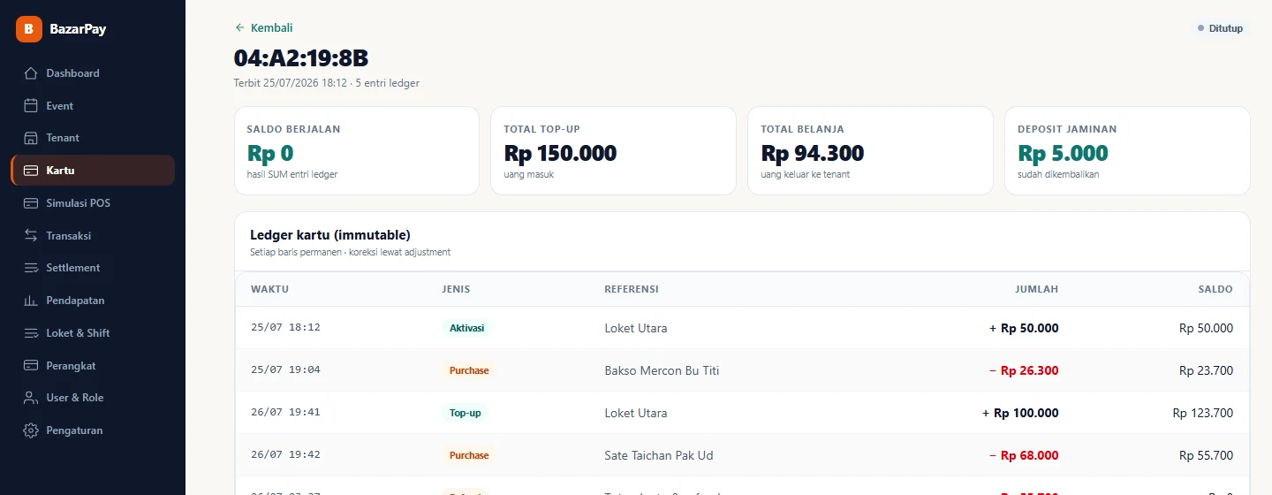Click the Transaksi arrows icon
Viewport: 1272px width, 495px height.
click(x=31, y=236)
